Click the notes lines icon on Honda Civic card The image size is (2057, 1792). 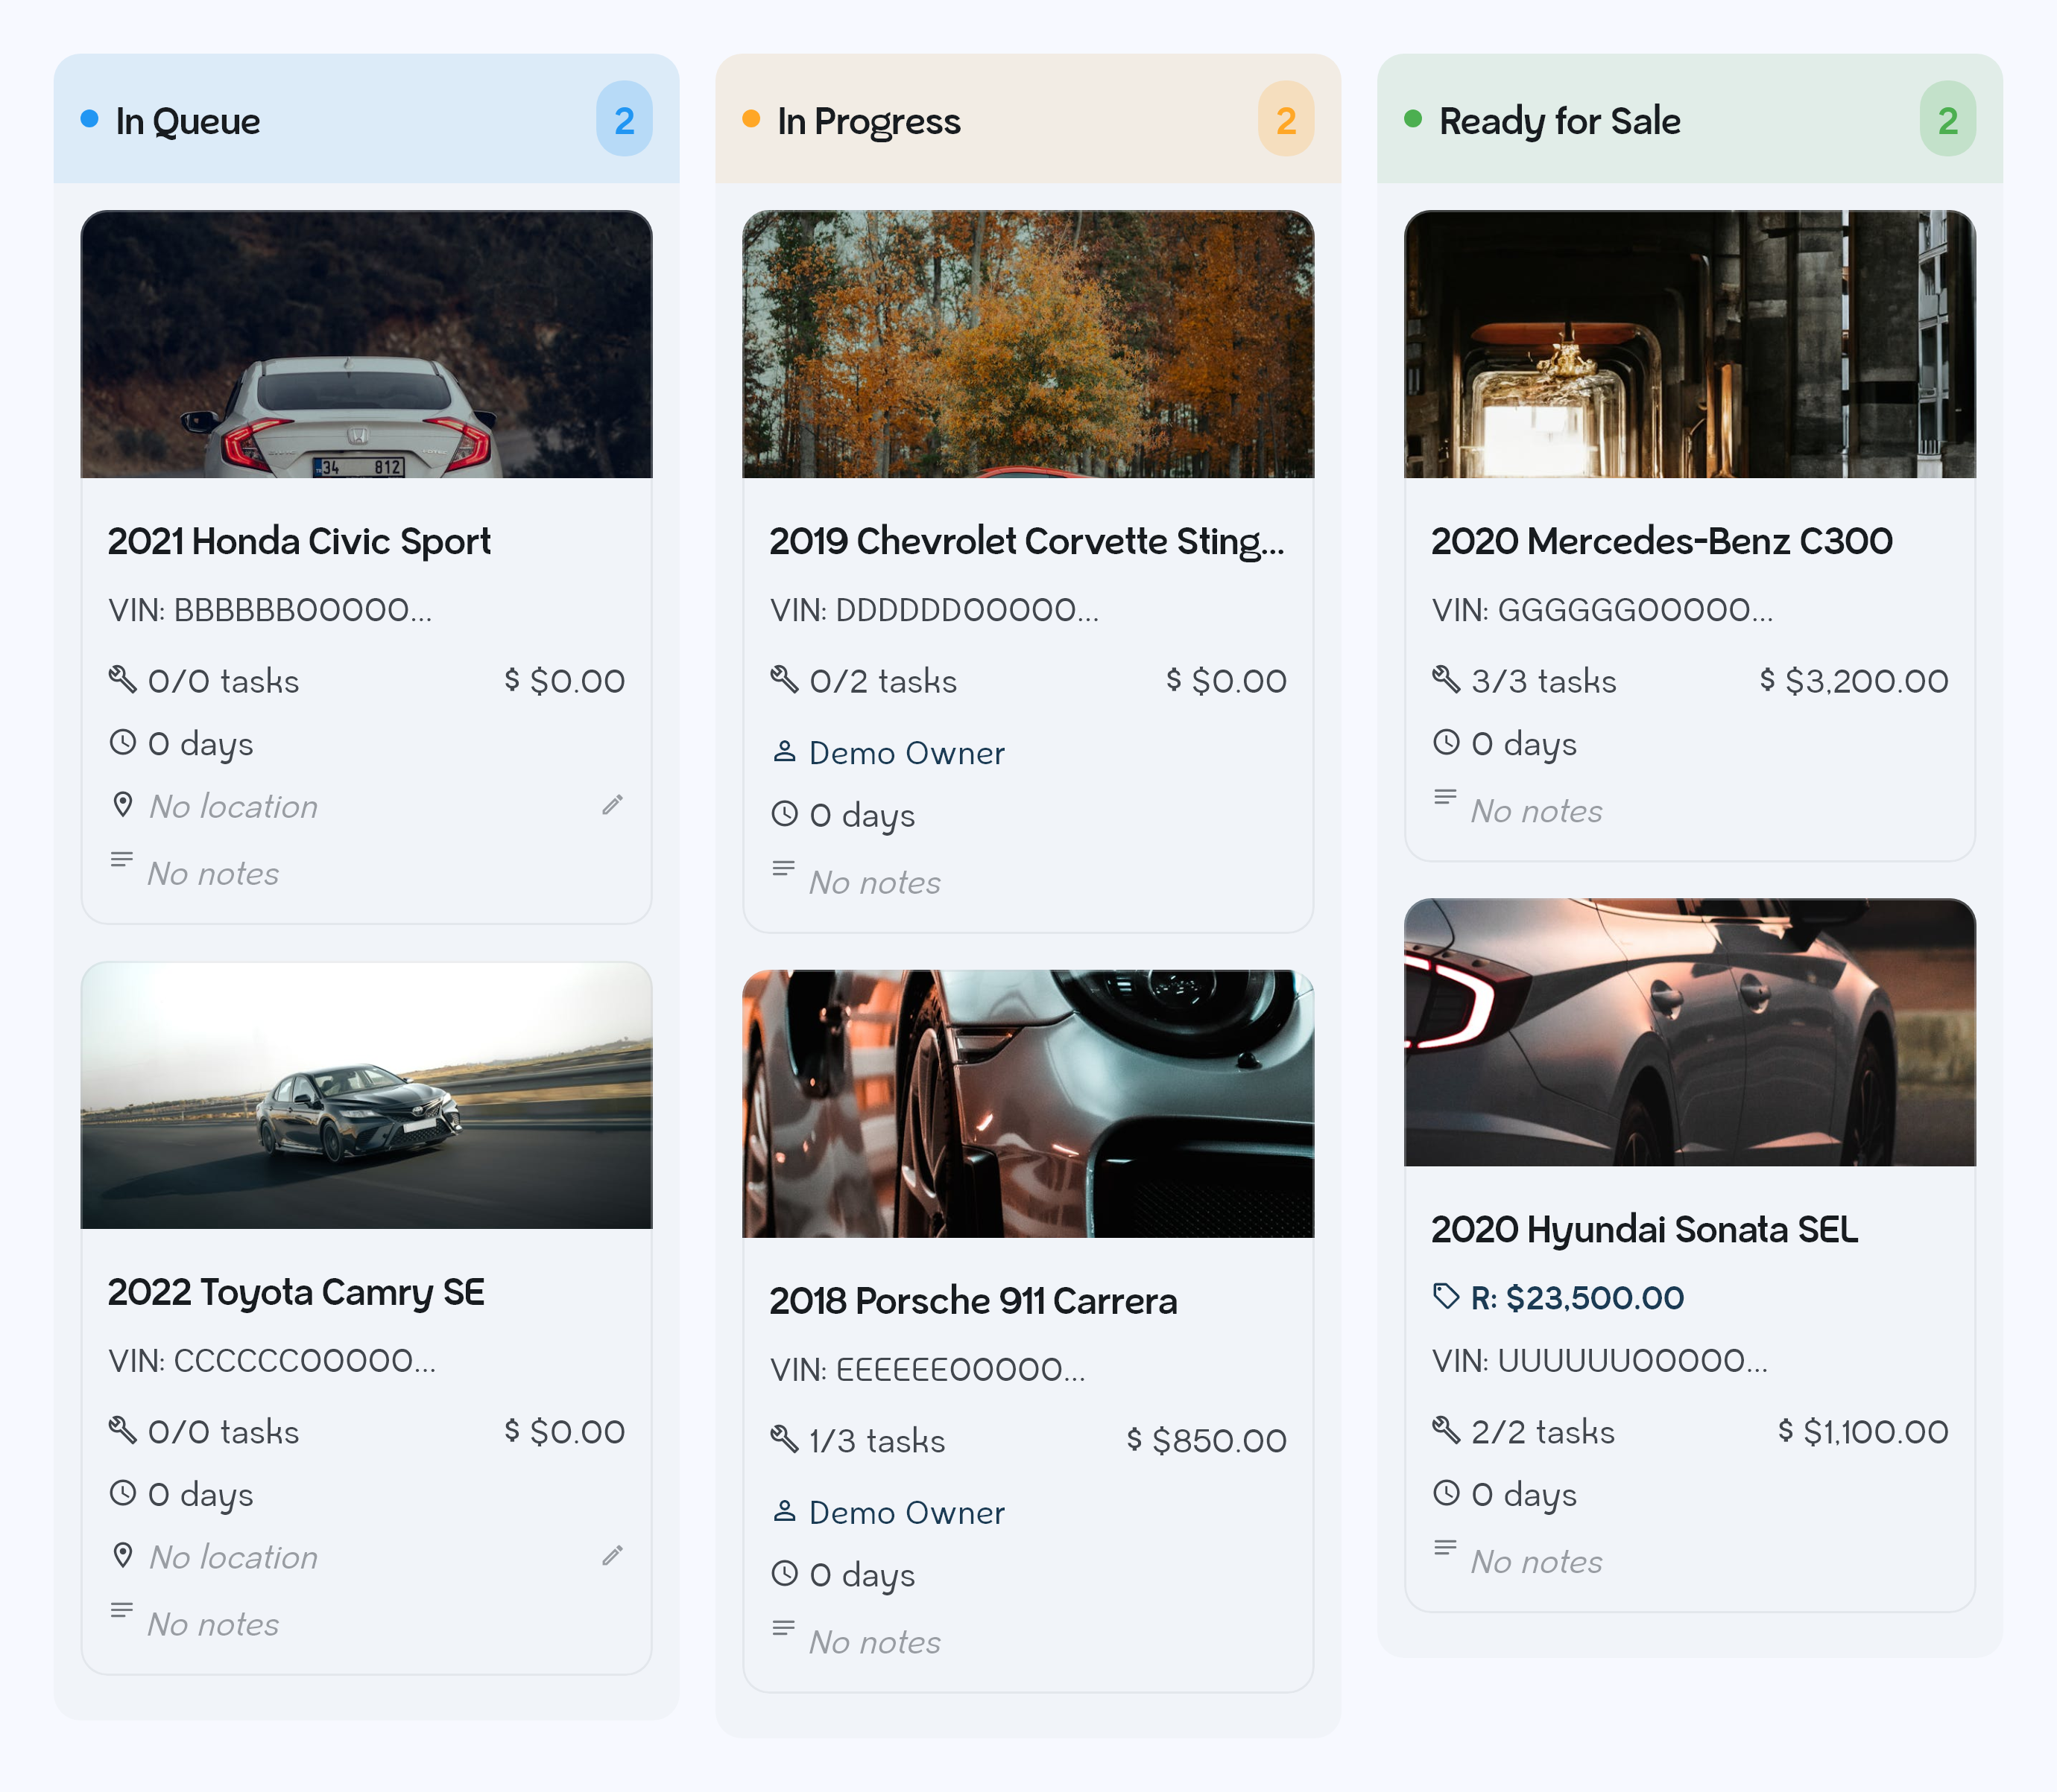pyautogui.click(x=122, y=859)
